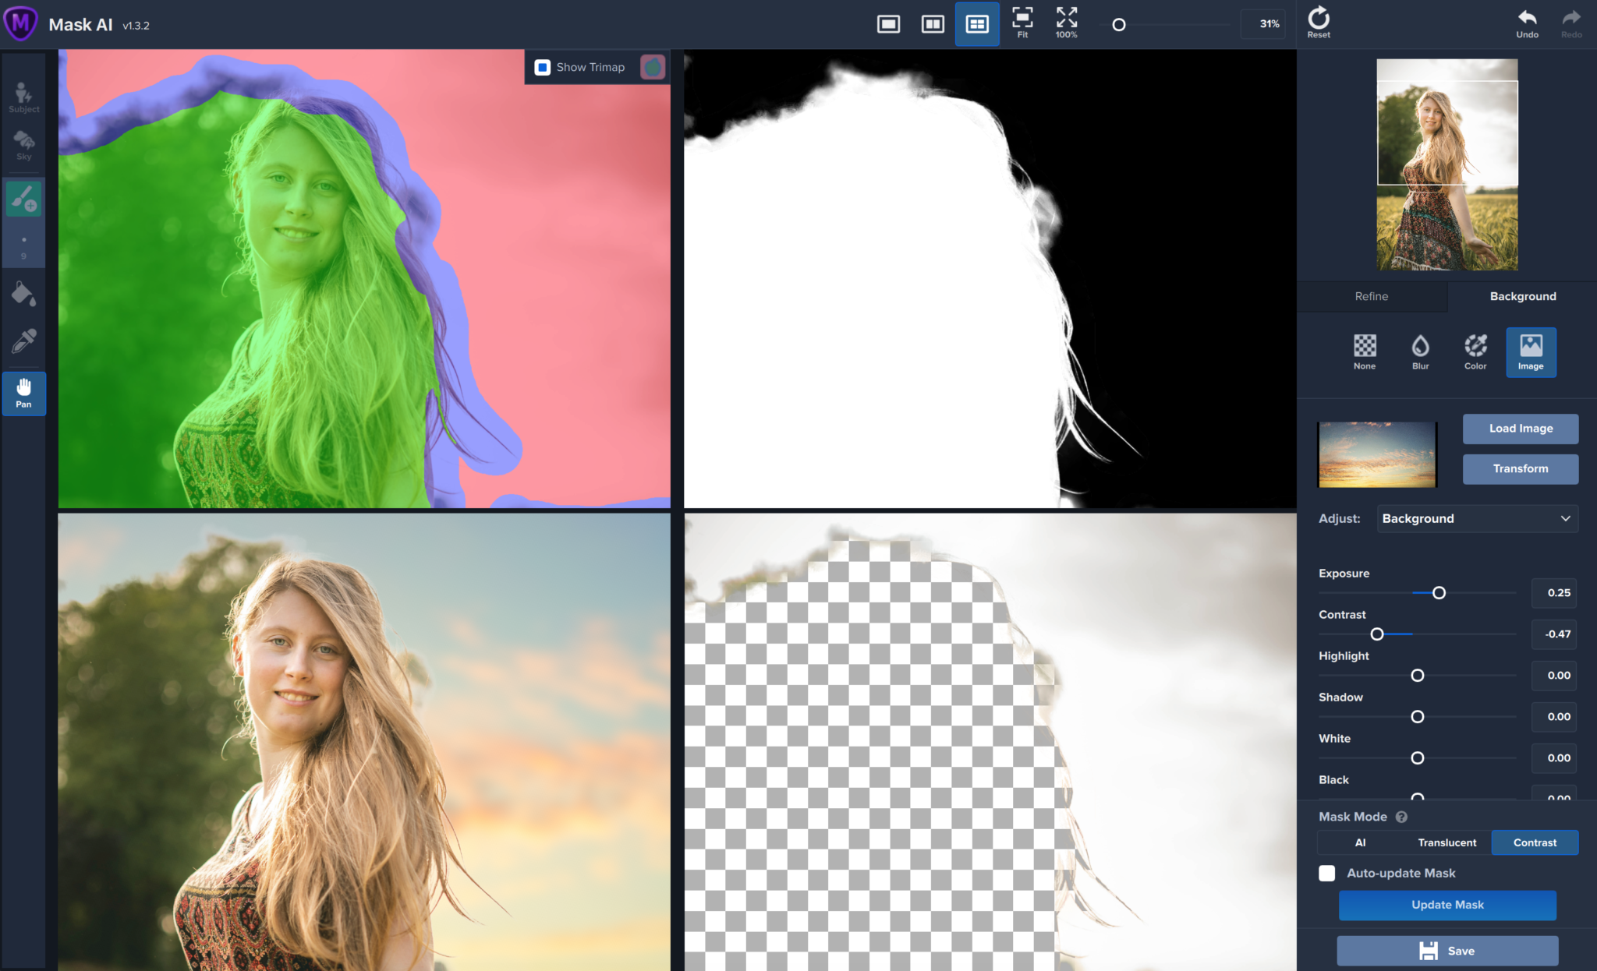Adjust the Shadow slider handle
The width and height of the screenshot is (1597, 971).
pos(1418,717)
